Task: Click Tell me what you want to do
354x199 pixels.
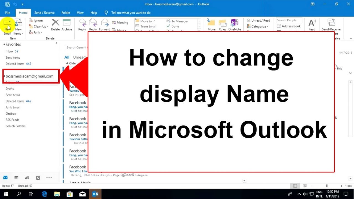Action: click(128, 13)
